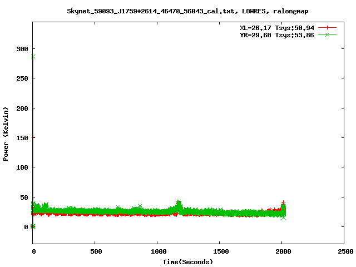
Task: Click the 0 tick label on x-axis
Action: (34, 251)
